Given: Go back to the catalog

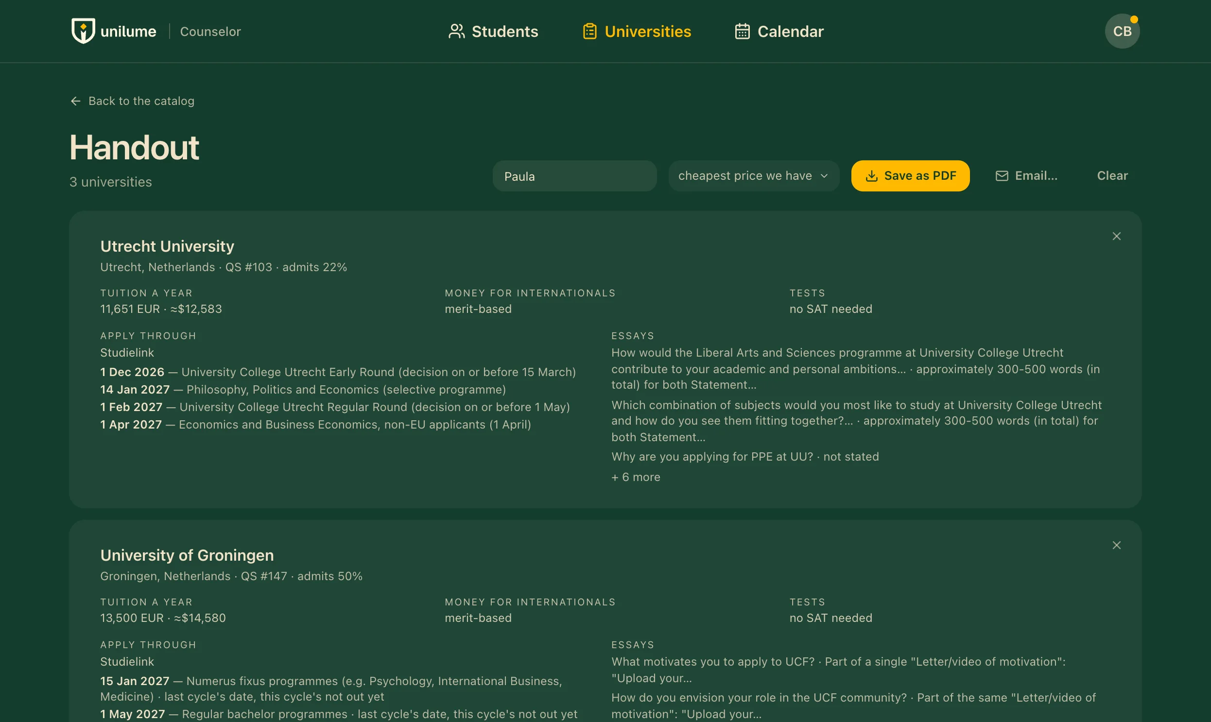Looking at the screenshot, I should (132, 101).
